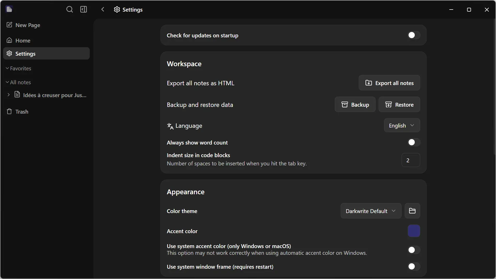Close the Darkwrite window
Image resolution: width=496 pixels, height=279 pixels.
point(487,10)
